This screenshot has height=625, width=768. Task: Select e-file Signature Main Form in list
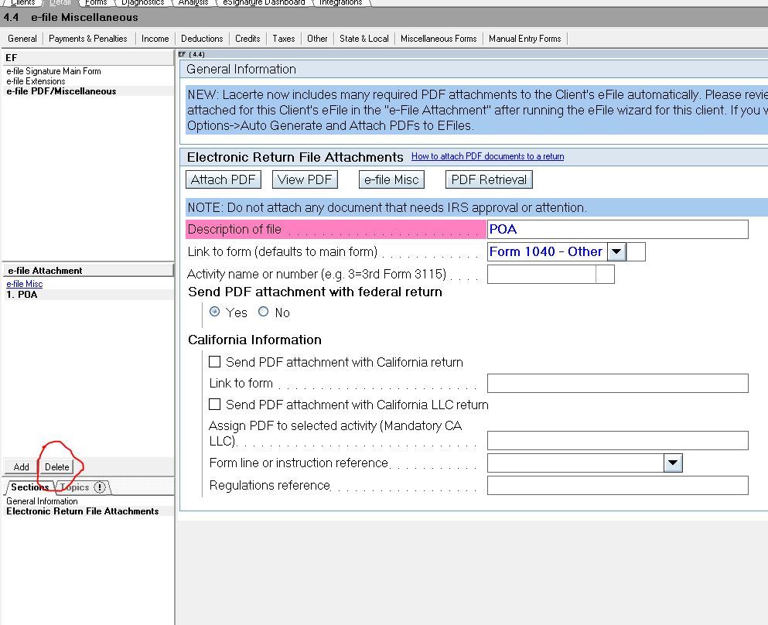click(x=53, y=71)
